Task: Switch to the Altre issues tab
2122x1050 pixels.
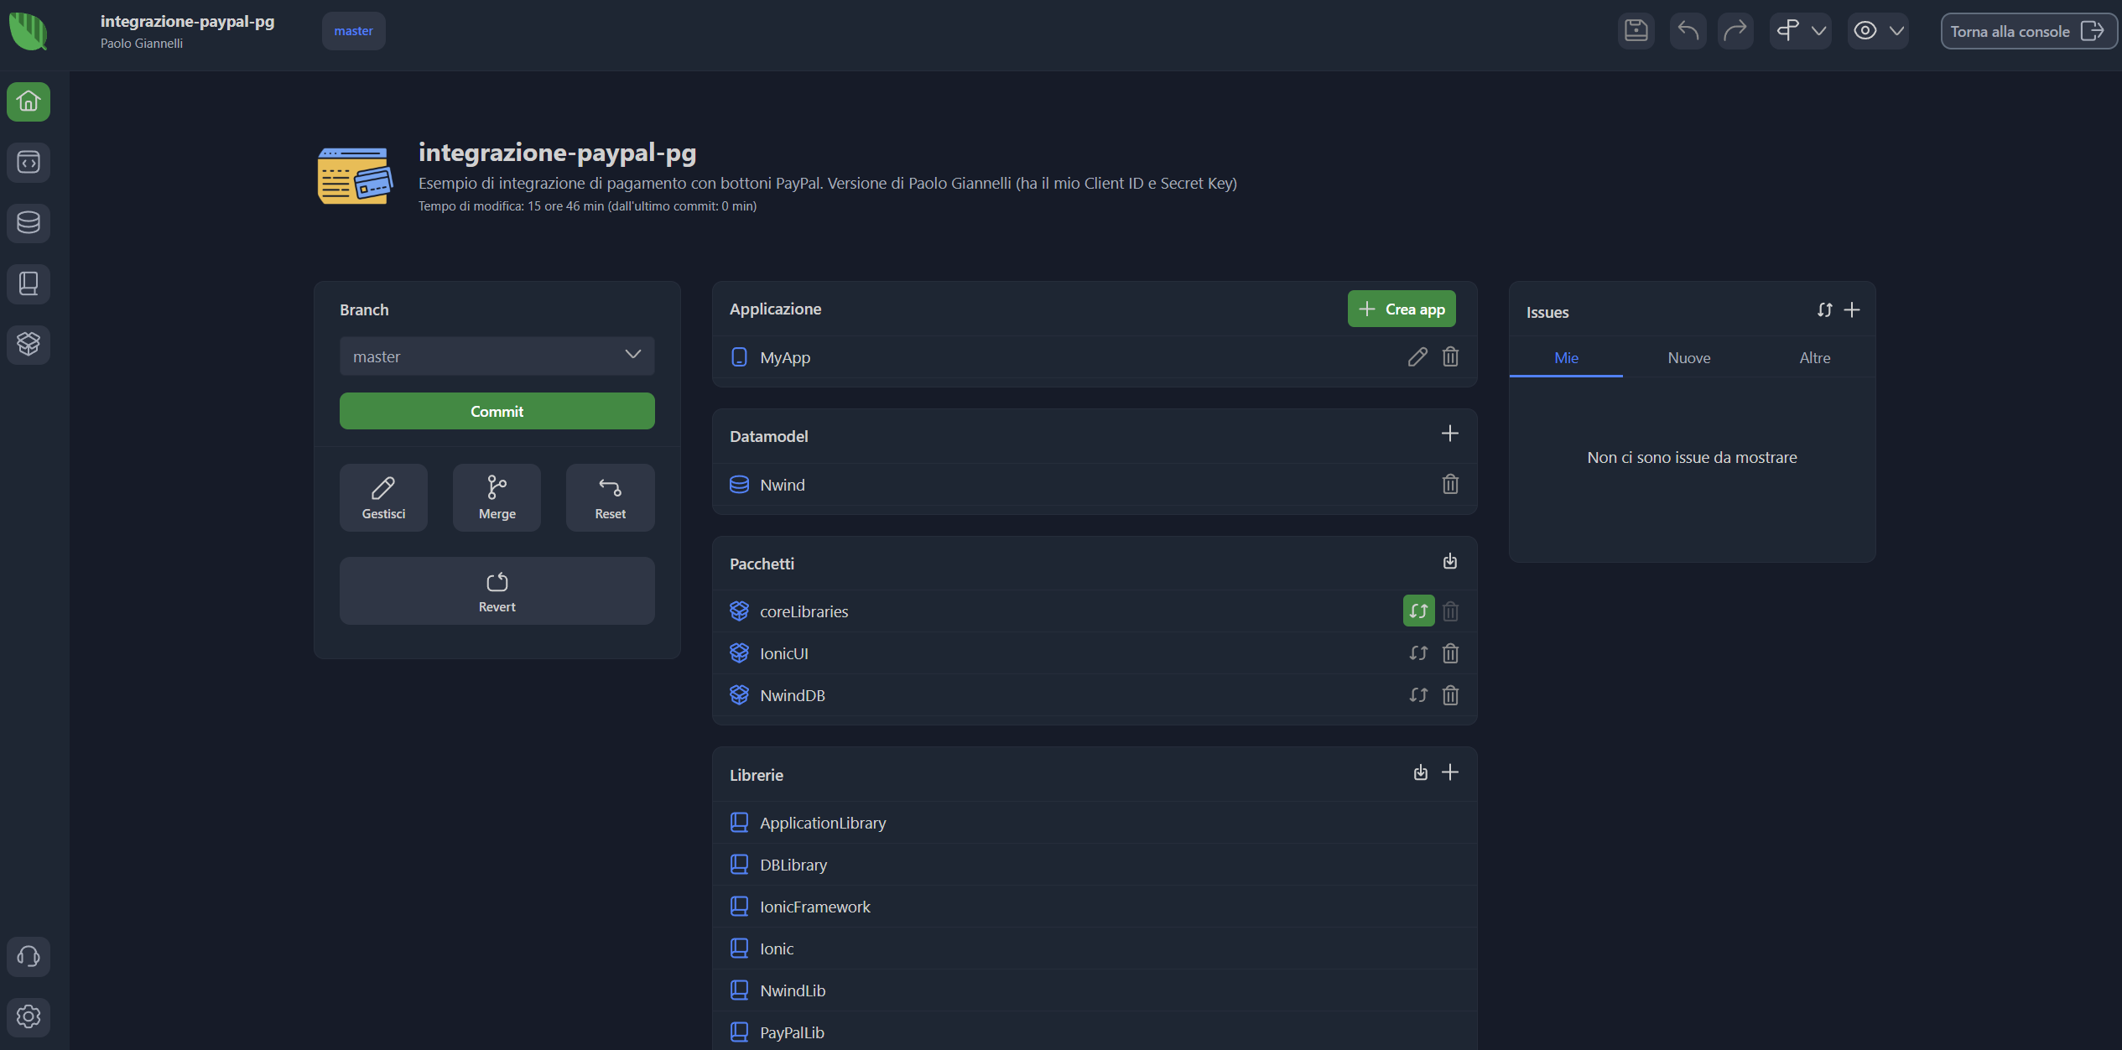Action: pyautogui.click(x=1814, y=358)
